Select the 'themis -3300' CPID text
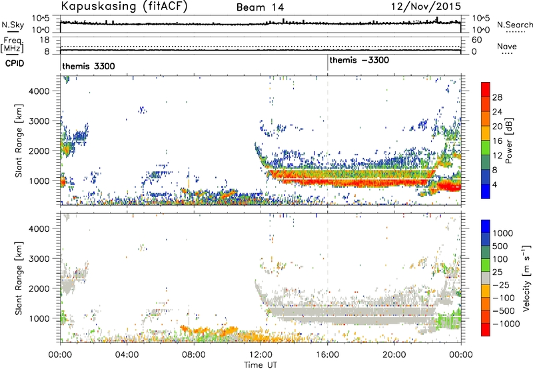Screen dimensions: 533x369 pyautogui.click(x=359, y=60)
